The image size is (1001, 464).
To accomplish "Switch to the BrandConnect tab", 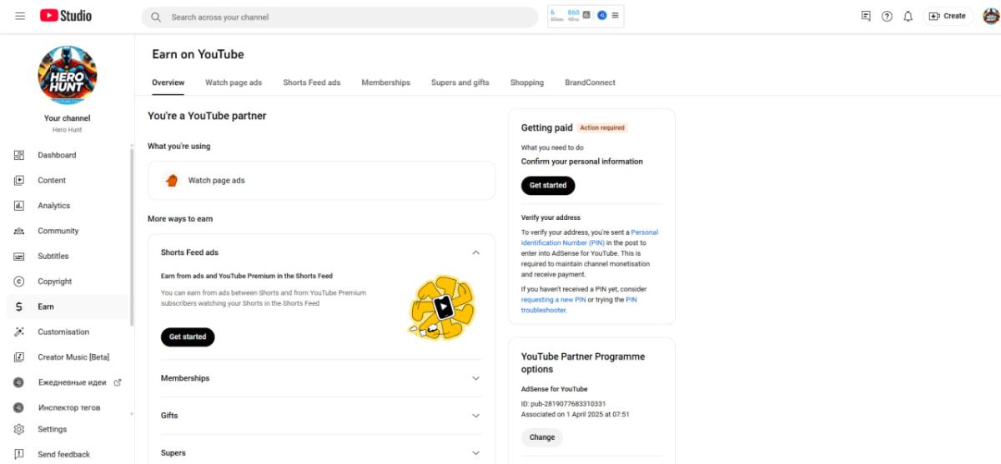I will click(590, 82).
